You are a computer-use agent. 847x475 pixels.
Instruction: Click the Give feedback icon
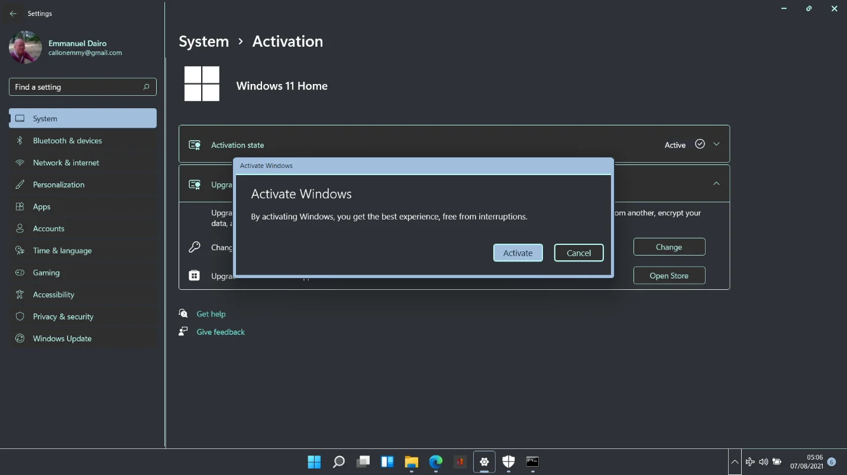coord(183,331)
